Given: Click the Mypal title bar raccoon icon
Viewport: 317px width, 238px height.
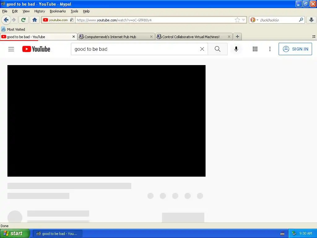Looking at the screenshot, I should 3,4.
